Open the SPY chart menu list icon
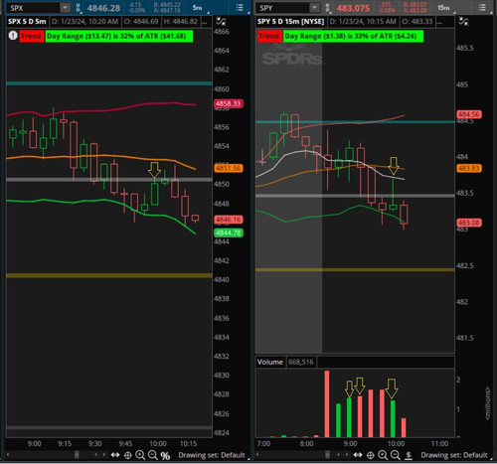Image resolution: width=497 pixels, height=464 pixels. (482, 8)
